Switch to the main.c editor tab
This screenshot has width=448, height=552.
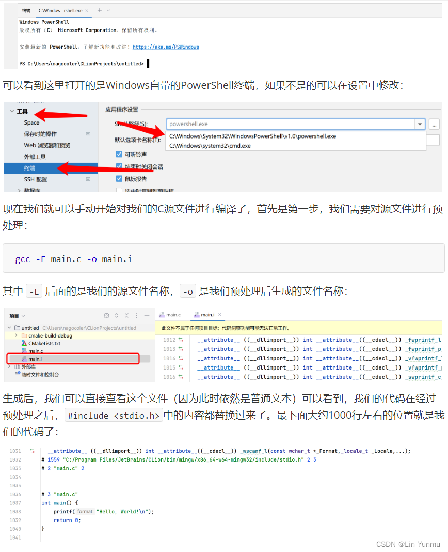tap(170, 315)
